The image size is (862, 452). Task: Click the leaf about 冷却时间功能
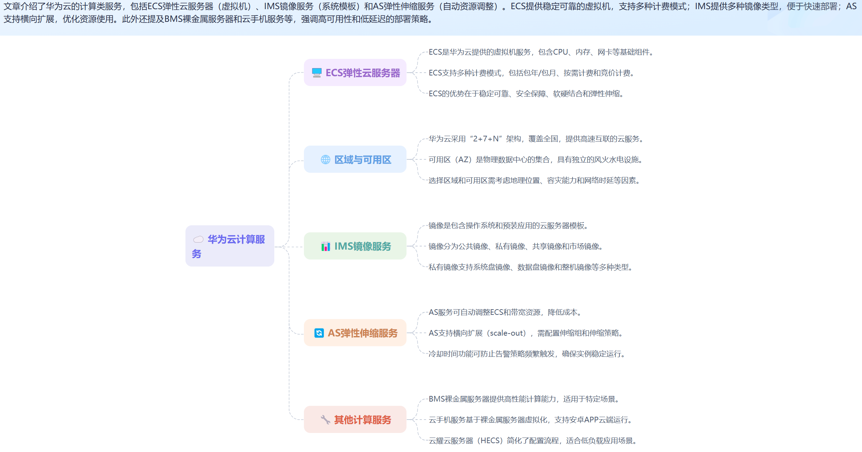(x=527, y=354)
